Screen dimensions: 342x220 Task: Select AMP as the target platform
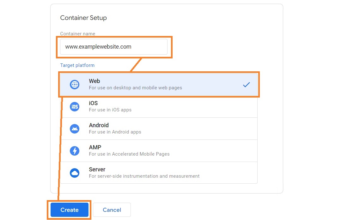[x=158, y=151]
